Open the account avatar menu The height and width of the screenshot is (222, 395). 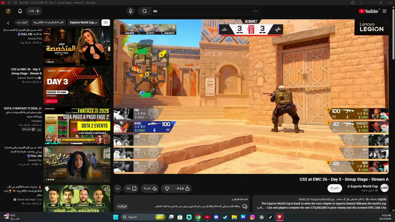click(8, 11)
